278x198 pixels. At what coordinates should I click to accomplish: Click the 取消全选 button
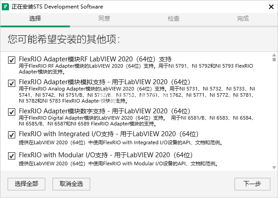point(71,184)
